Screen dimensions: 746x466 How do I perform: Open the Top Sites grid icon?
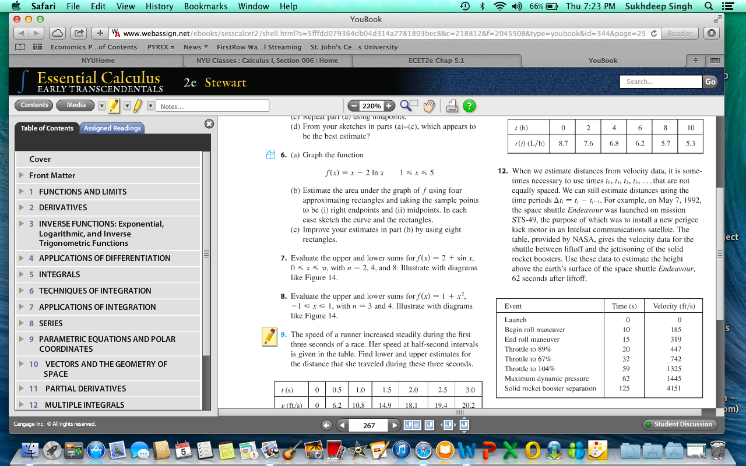coord(37,47)
